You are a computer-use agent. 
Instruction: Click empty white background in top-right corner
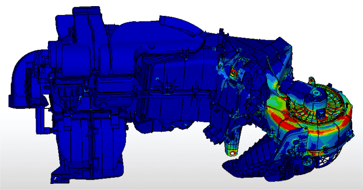tap(339, 19)
